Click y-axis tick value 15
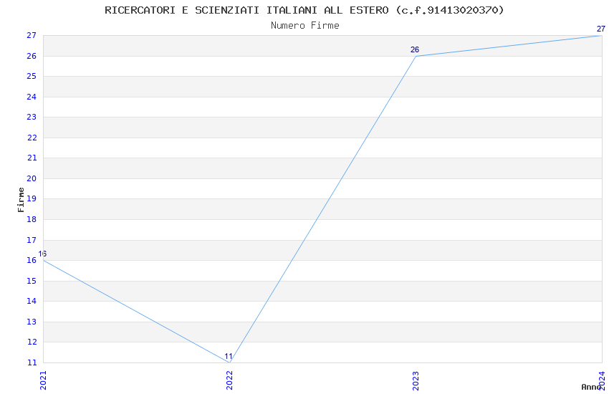This screenshot has height=394, width=609. [32, 281]
